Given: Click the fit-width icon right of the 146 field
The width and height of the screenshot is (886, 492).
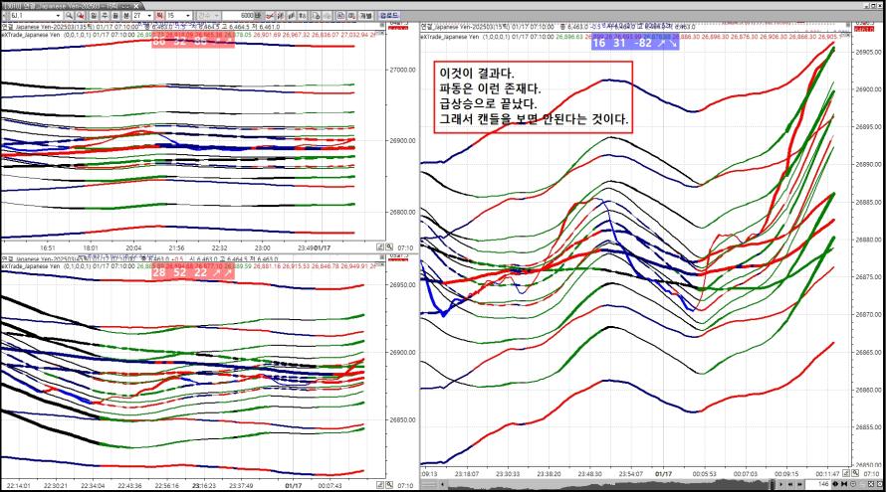Looking at the screenshot, I should 844,484.
